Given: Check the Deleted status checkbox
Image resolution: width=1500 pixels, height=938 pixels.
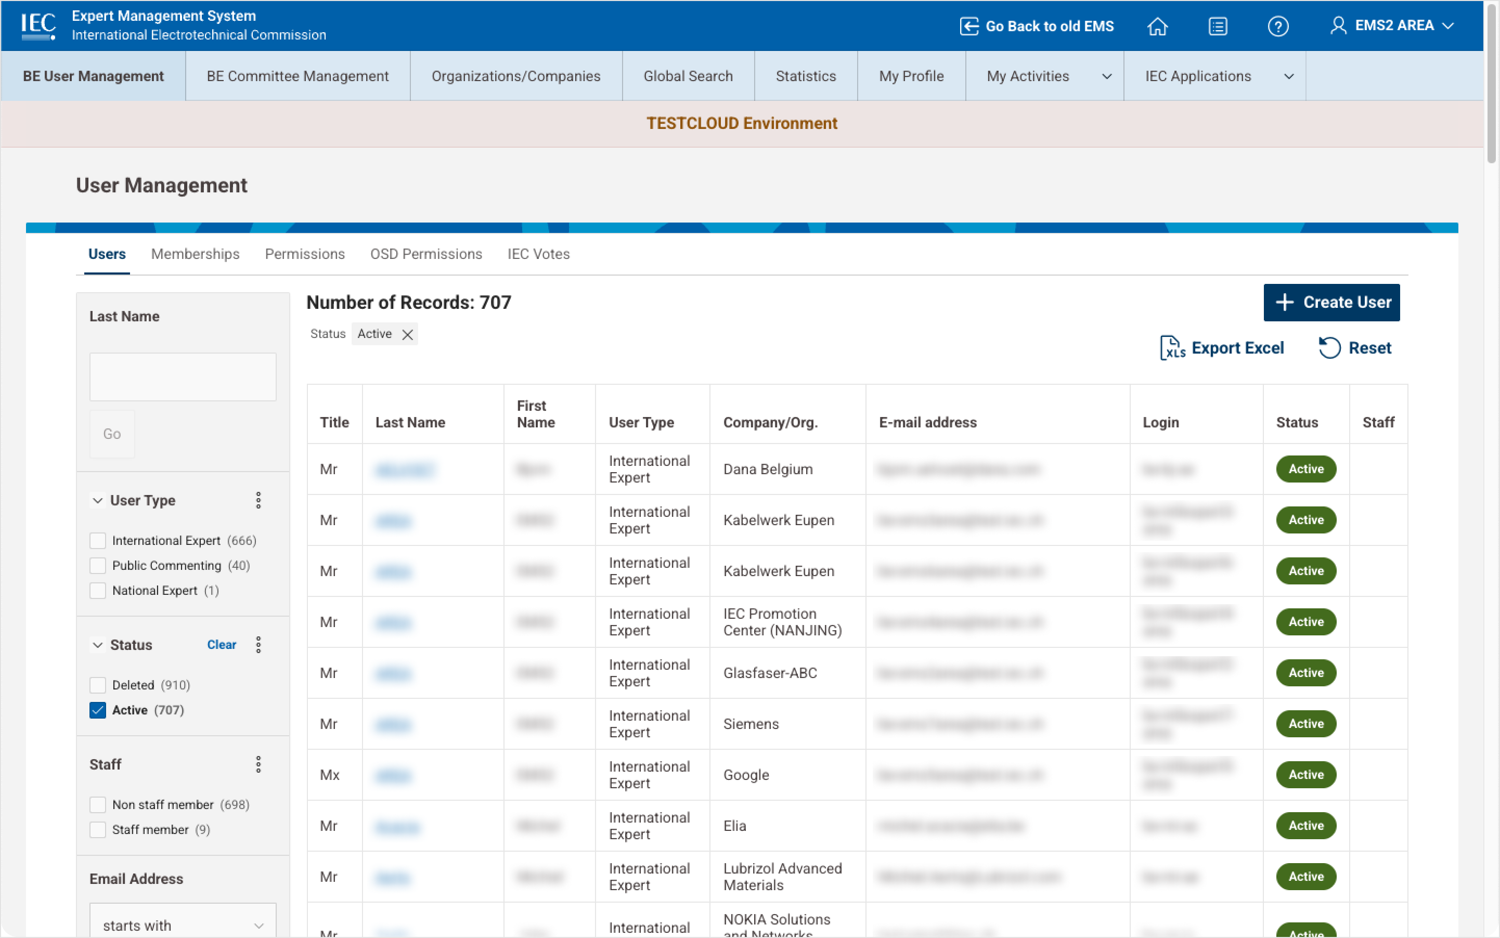Looking at the screenshot, I should 97,685.
